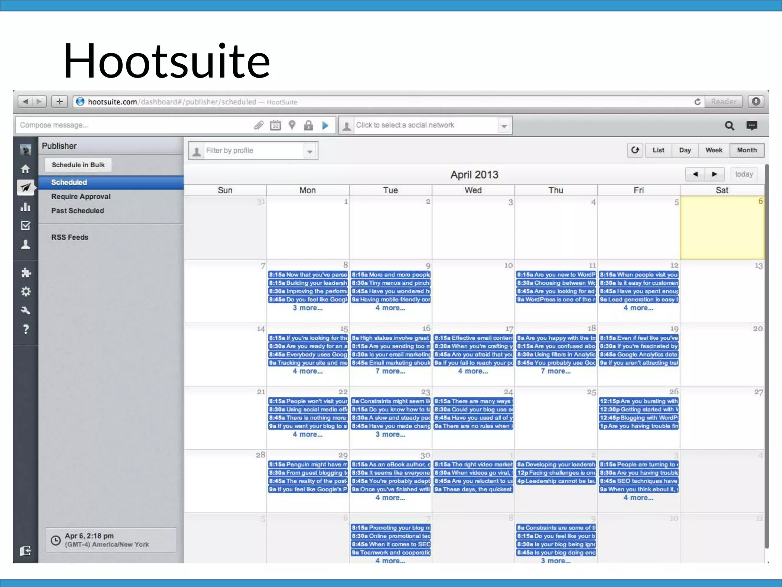The height and width of the screenshot is (587, 782).
Task: Select the Publisher paper plane icon
Action: [26, 188]
